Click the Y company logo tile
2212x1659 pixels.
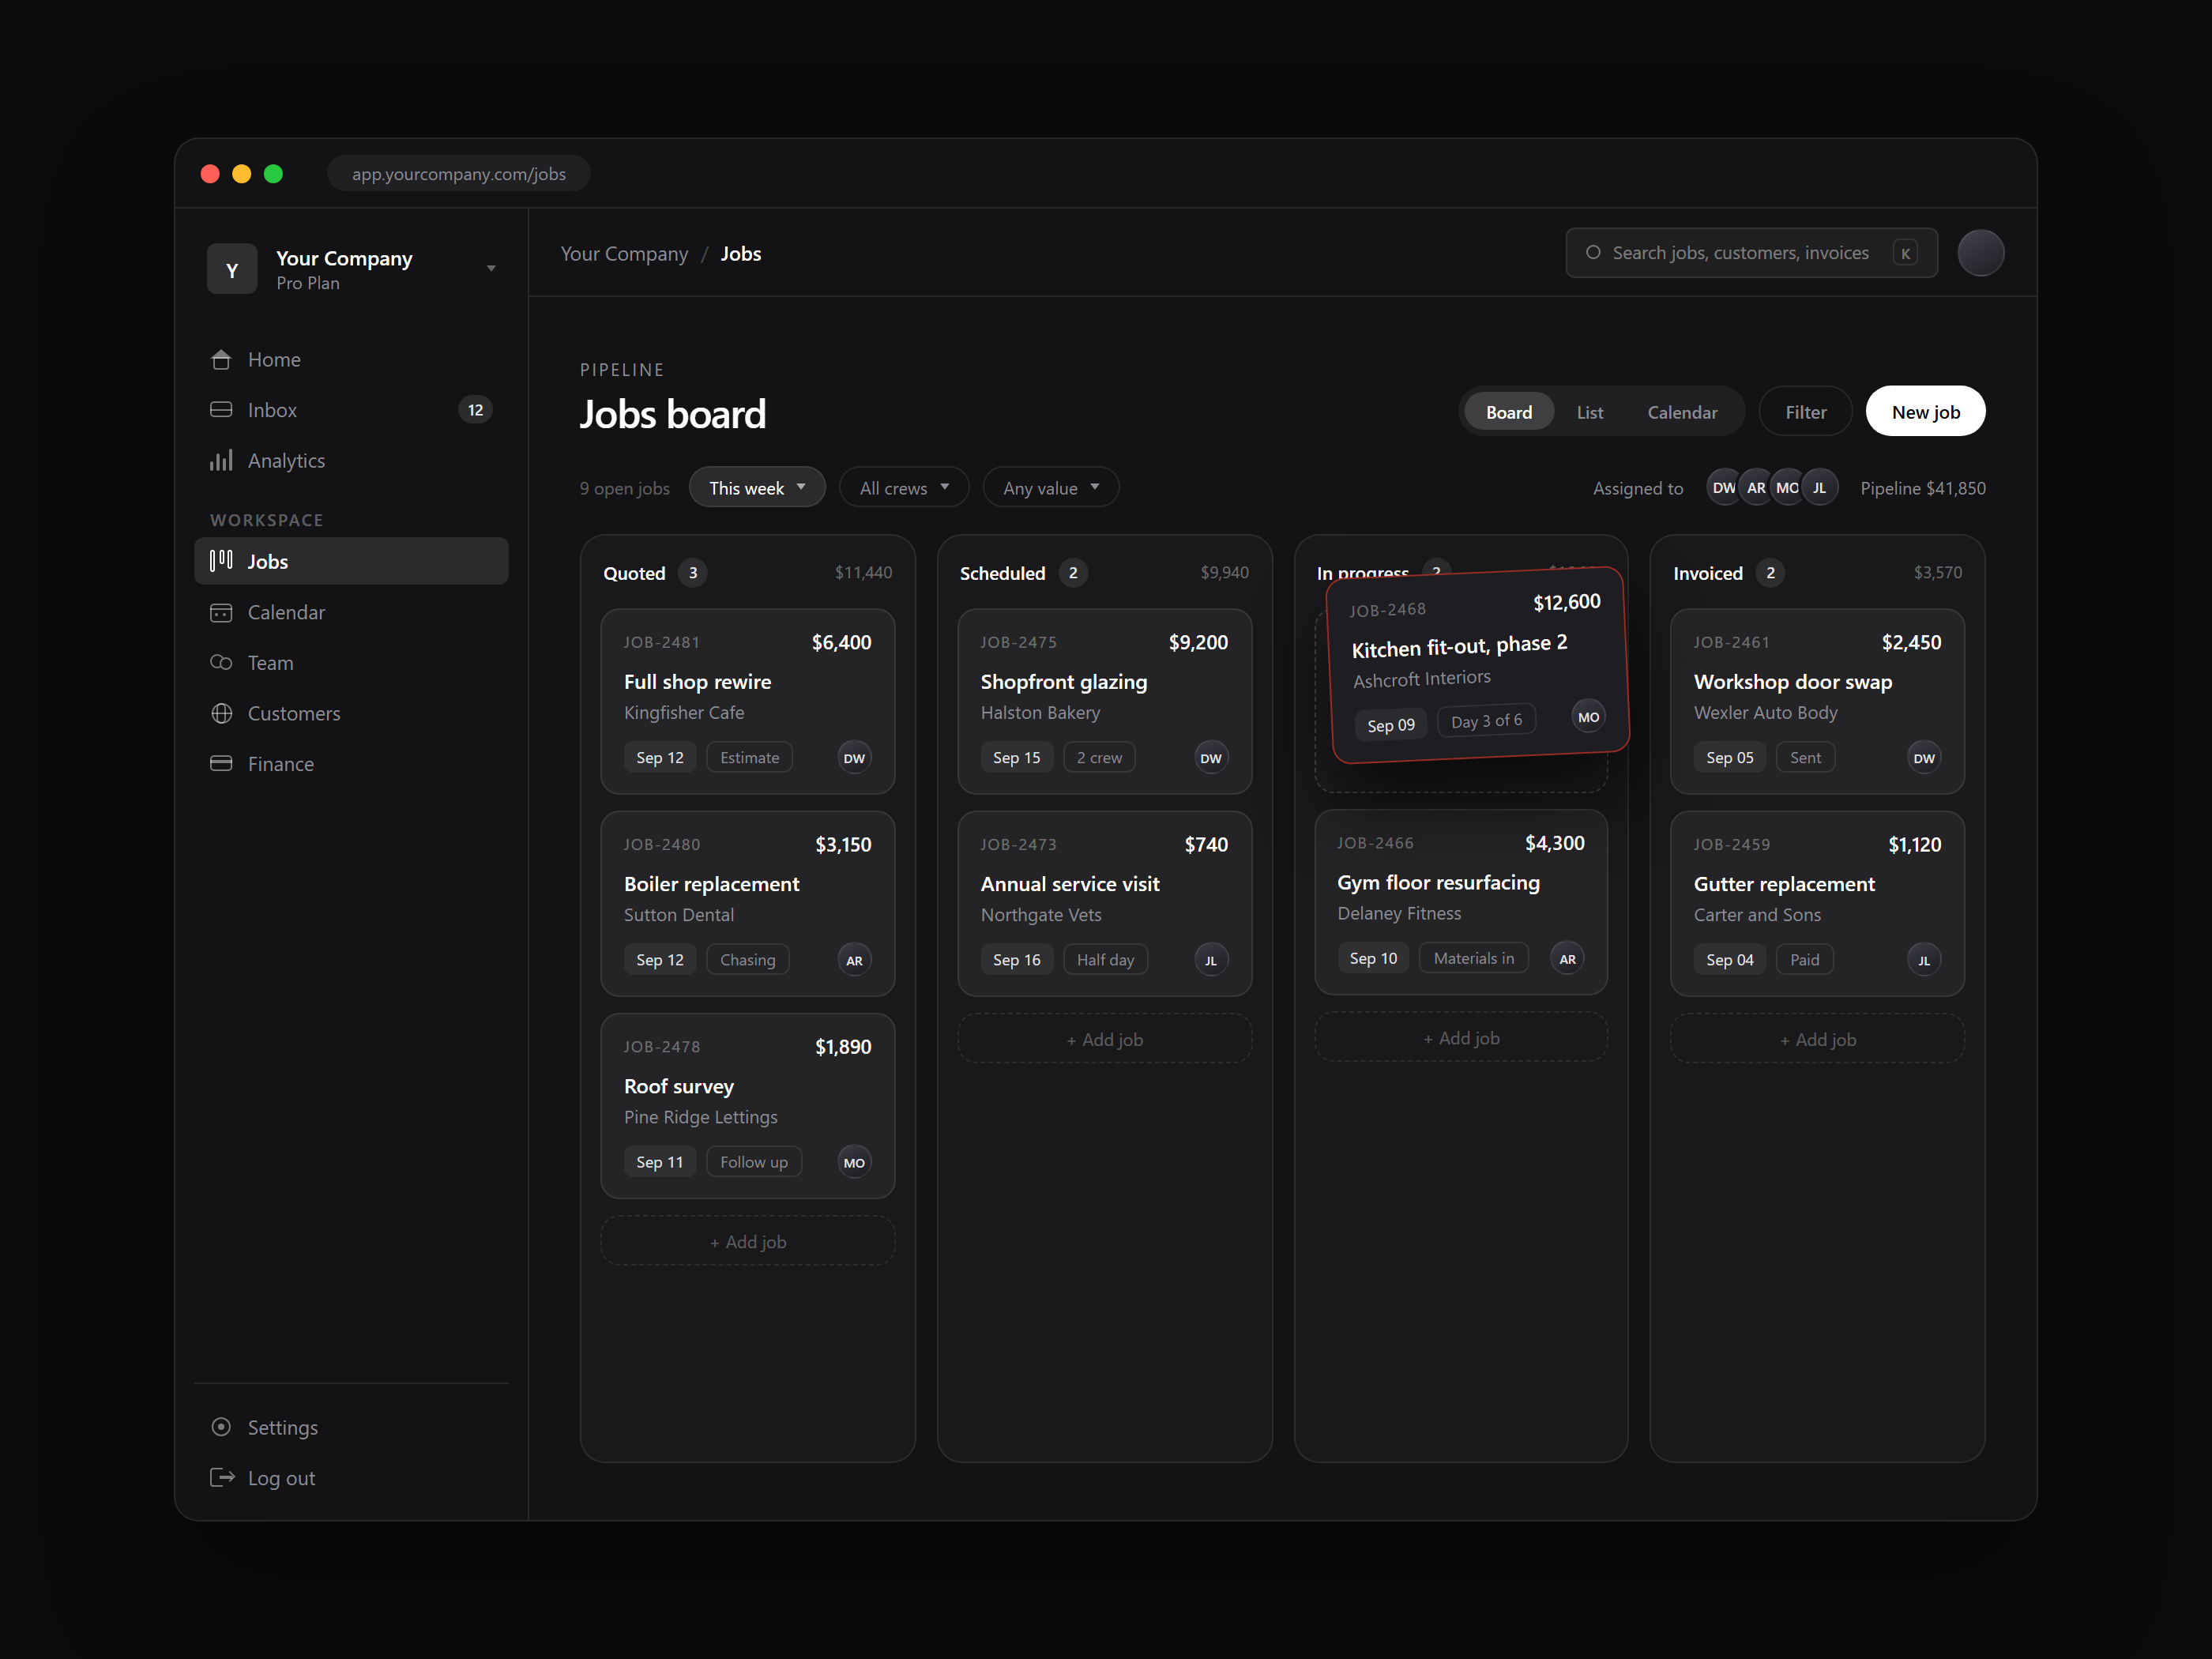coord(232,270)
